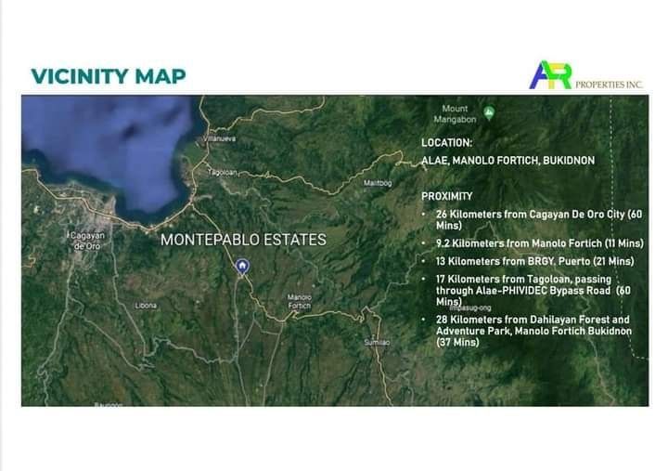This screenshot has height=471, width=668.
Task: Click the Montepablo Estates home pin marker
Action: coord(242,267)
